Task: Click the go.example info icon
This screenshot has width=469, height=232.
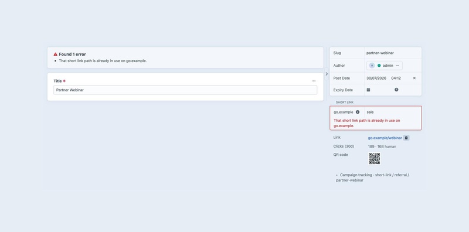Action: click(358, 112)
